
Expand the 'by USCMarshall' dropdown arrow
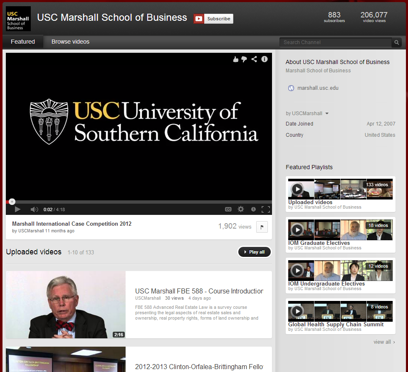(327, 113)
